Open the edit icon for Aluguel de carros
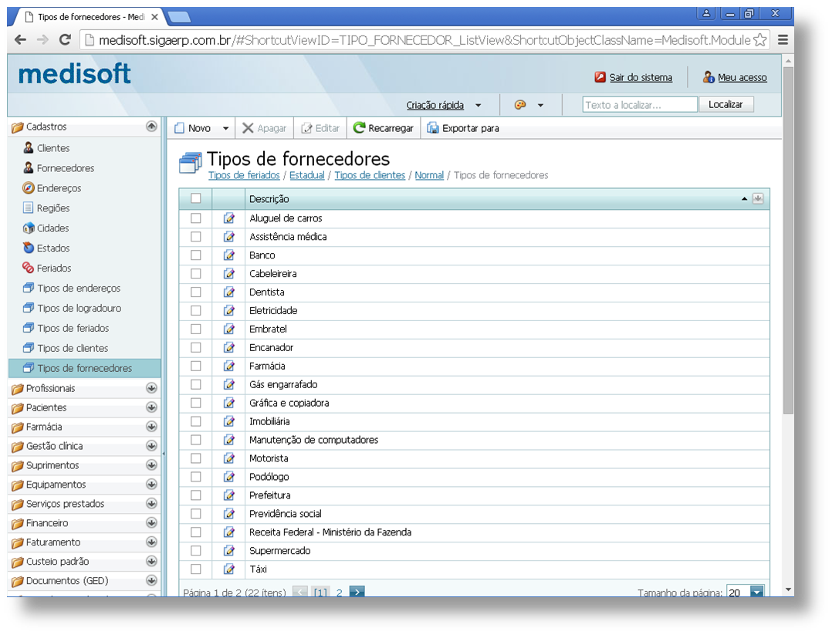The image size is (832, 635). (228, 218)
